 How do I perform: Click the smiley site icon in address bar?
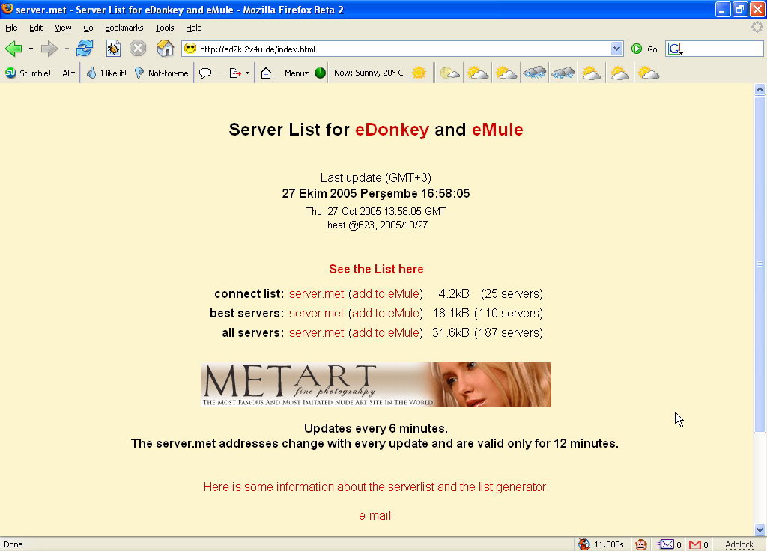click(190, 49)
